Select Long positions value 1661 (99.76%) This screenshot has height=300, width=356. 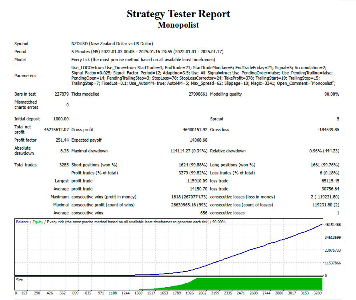tap(325, 165)
